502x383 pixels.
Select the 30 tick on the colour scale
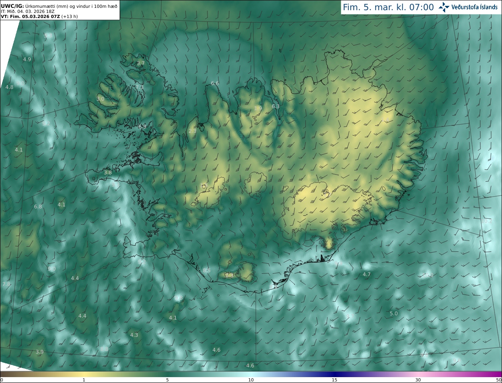pos(418,380)
